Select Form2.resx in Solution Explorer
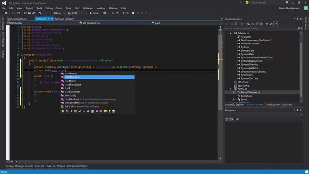 coord(247,96)
